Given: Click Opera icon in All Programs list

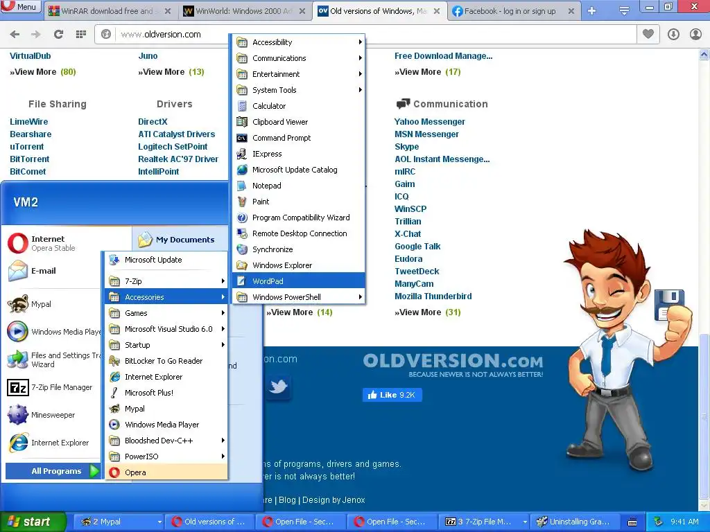Looking at the screenshot, I should coord(114,472).
